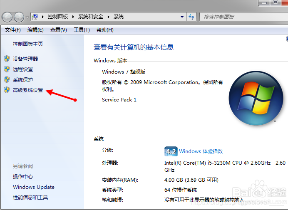Open Windows 体验指数 link
Screen dimensions: 288x210
[x=201, y=151]
